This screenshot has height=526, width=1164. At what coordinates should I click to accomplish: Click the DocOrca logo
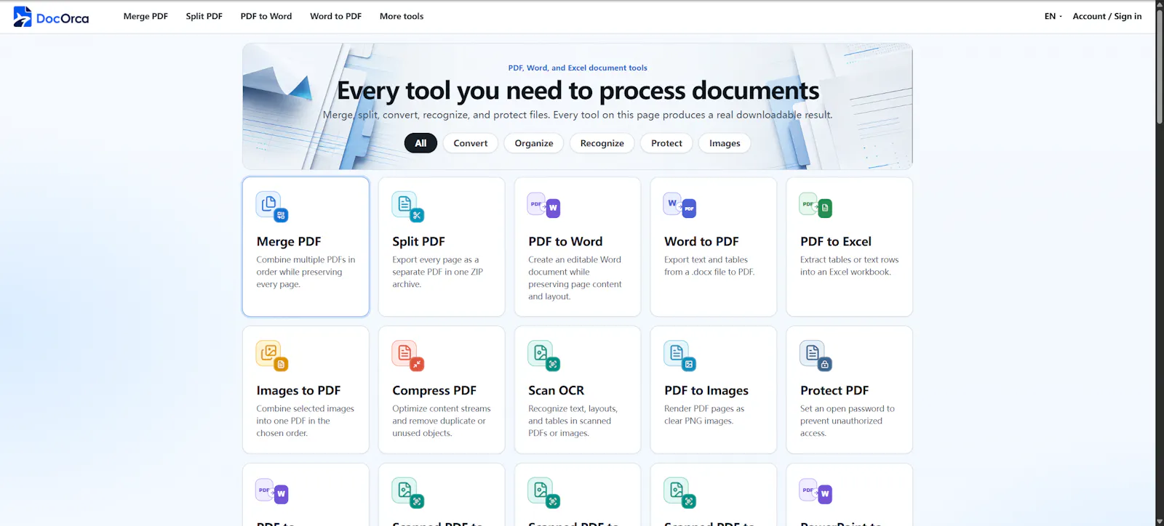pyautogui.click(x=51, y=17)
